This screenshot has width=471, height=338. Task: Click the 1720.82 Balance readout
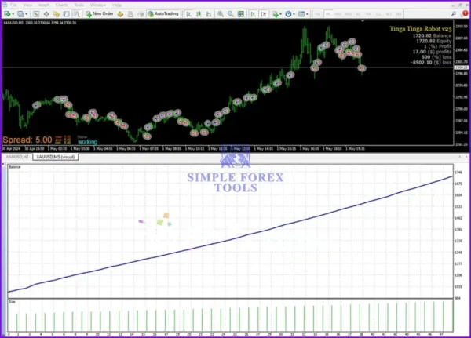[x=432, y=36]
